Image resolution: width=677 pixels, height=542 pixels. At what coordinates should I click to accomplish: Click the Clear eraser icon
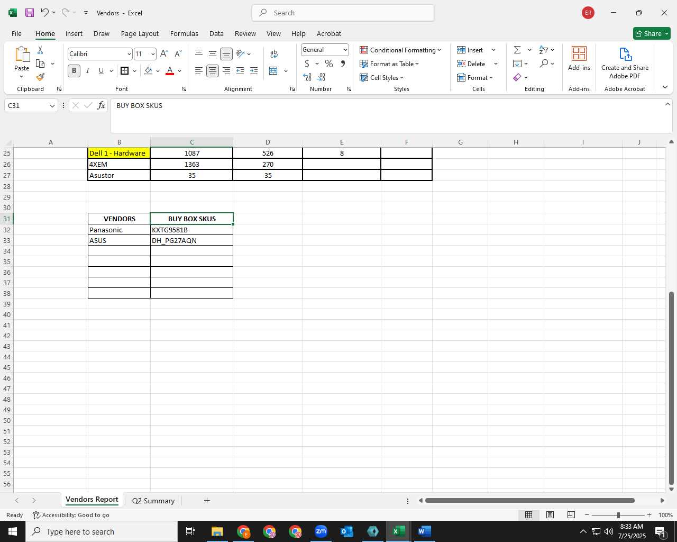(x=517, y=77)
